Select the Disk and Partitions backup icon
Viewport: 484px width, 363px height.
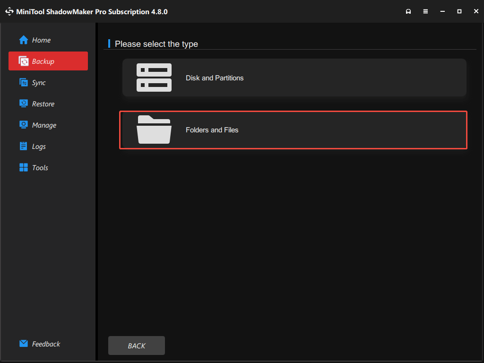click(x=154, y=77)
